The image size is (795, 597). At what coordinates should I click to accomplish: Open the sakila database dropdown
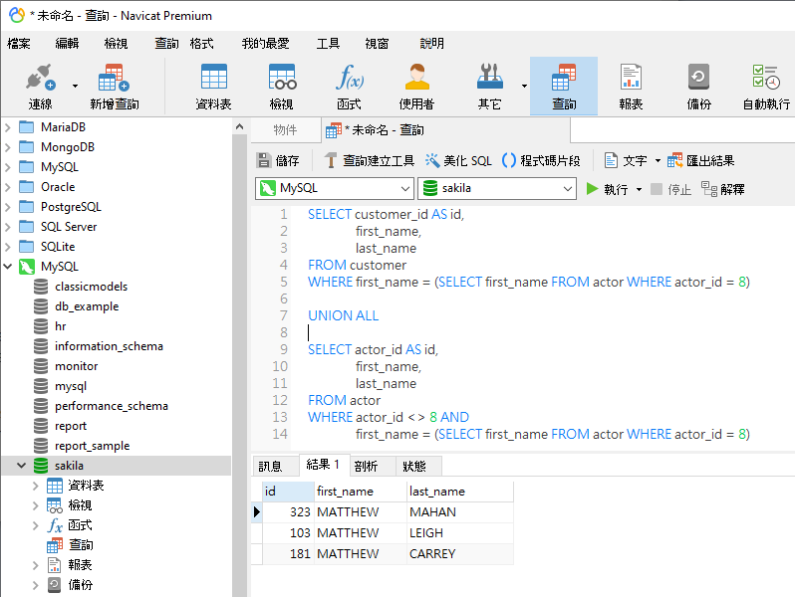pos(497,188)
